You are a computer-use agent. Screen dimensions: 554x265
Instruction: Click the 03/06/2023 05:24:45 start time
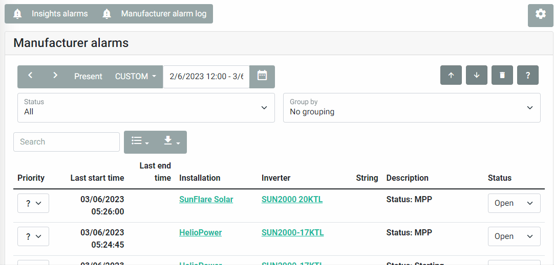click(102, 238)
